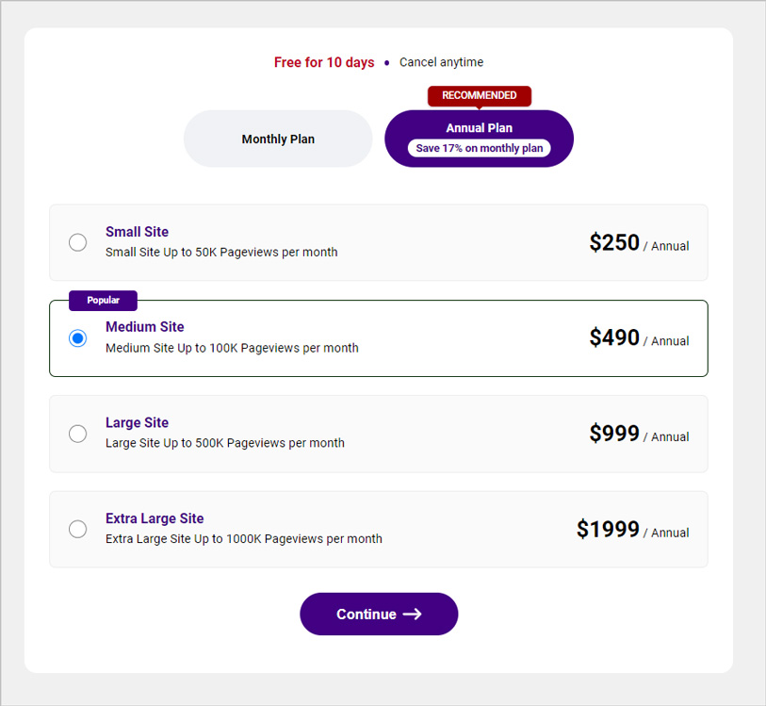Click the Medium Site plan card

point(378,338)
